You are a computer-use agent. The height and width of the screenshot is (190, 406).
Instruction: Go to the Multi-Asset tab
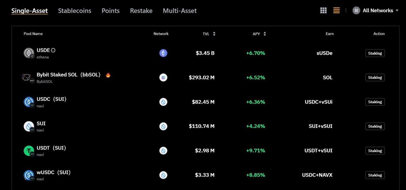(180, 11)
